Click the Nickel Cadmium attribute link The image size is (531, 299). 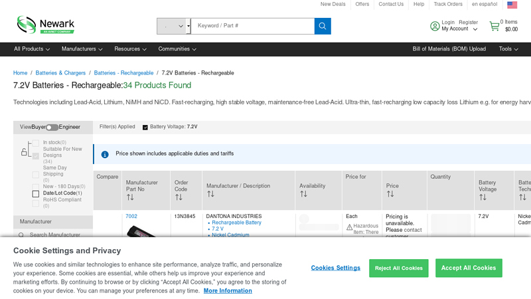coord(230,235)
